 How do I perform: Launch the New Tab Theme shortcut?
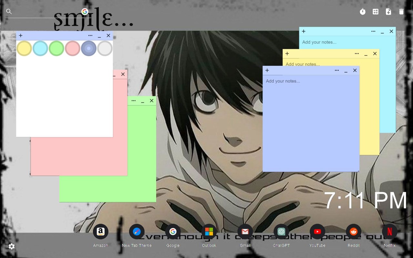tap(137, 232)
